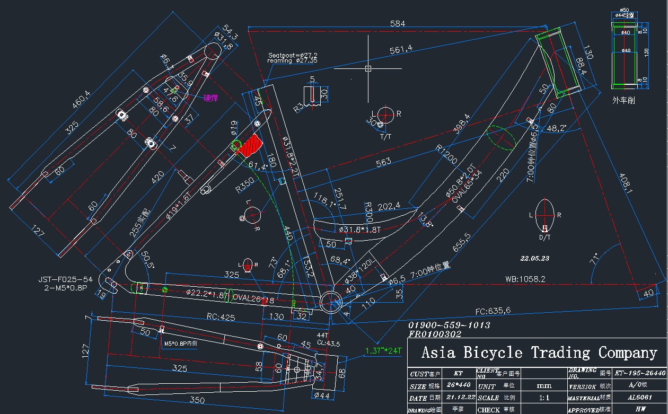
Task: Click the green 1.37"*24T thread label
Action: [x=384, y=351]
